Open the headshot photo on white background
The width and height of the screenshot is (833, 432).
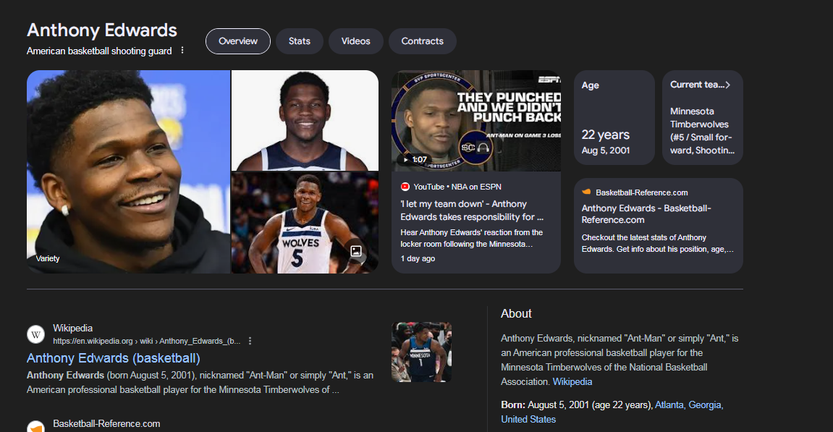(x=305, y=120)
